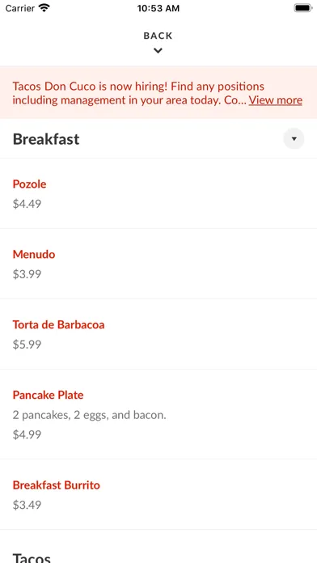
Task: Tap the Tacos Don Cuco hiring banner text
Action: [x=157, y=93]
